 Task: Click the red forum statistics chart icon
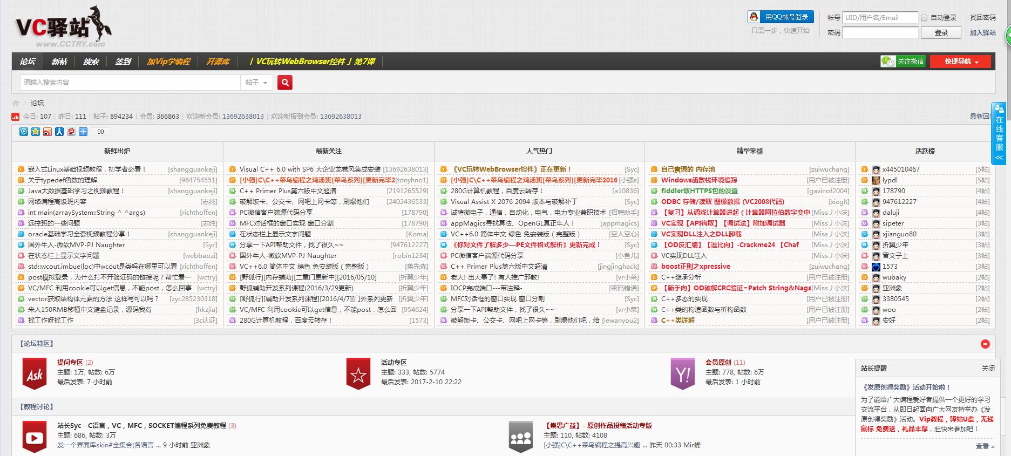[16, 117]
